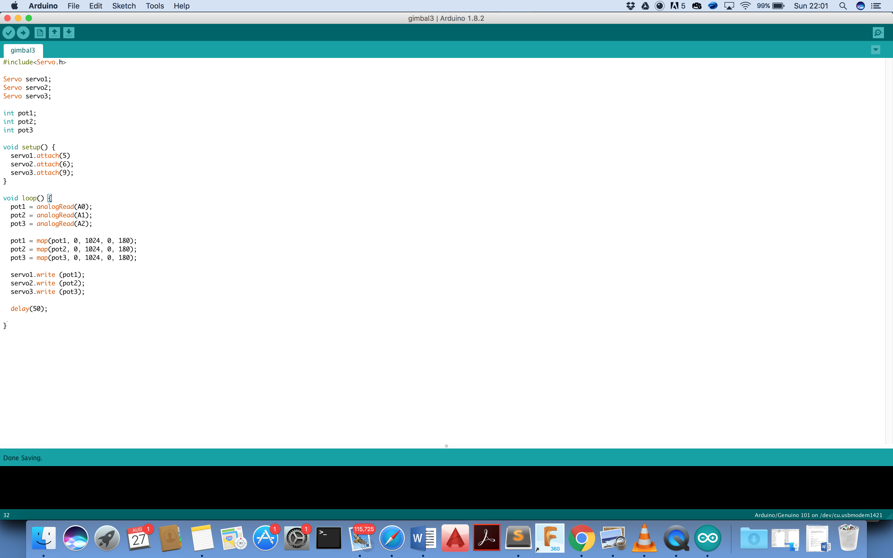Click the Wi-Fi status icon

click(x=745, y=6)
